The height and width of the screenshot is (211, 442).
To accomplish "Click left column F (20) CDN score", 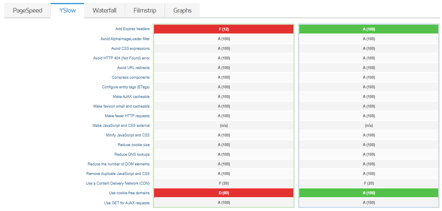I will click(x=224, y=183).
